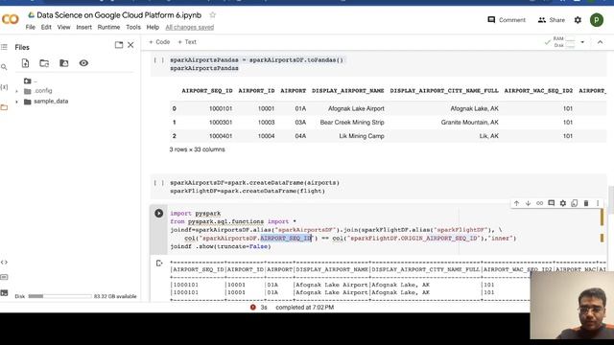Add a comment on the cell
This screenshot has width=614, height=345.
pyautogui.click(x=552, y=203)
